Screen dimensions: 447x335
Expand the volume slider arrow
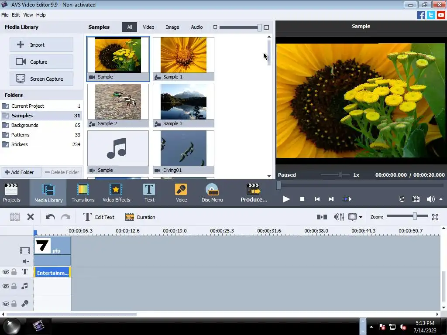(441, 199)
